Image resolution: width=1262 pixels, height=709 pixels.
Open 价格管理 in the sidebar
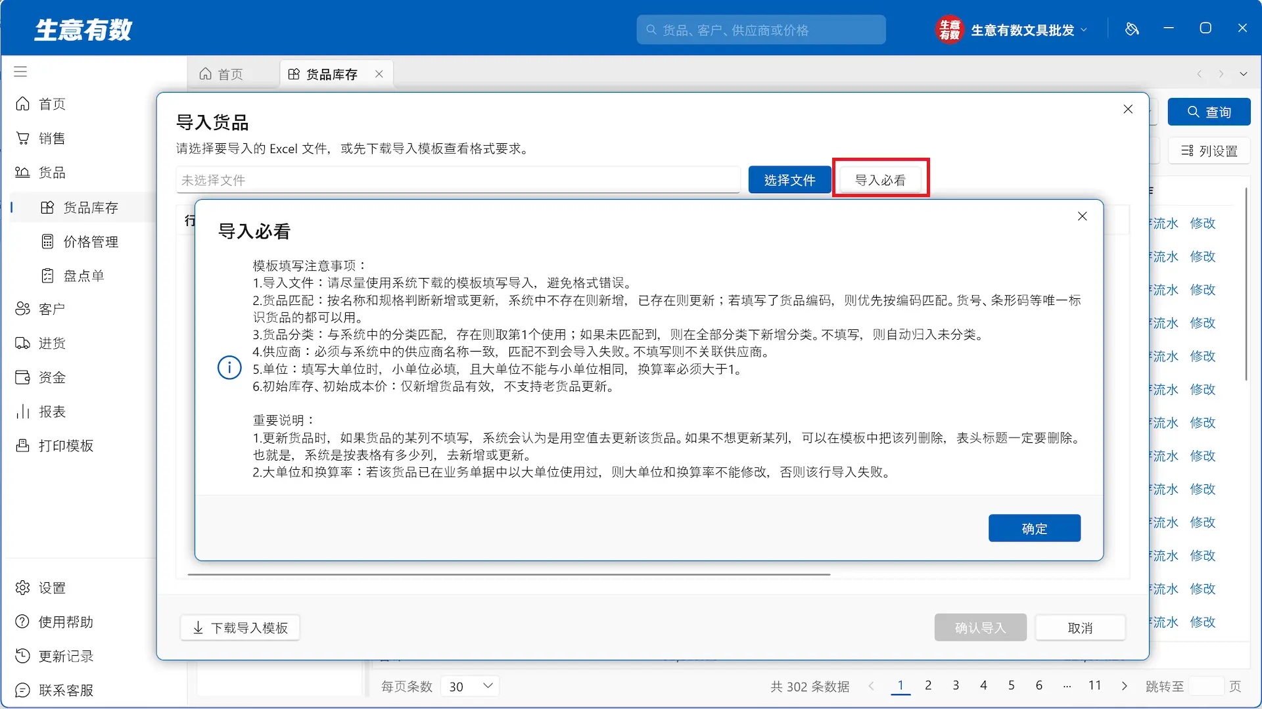point(79,242)
